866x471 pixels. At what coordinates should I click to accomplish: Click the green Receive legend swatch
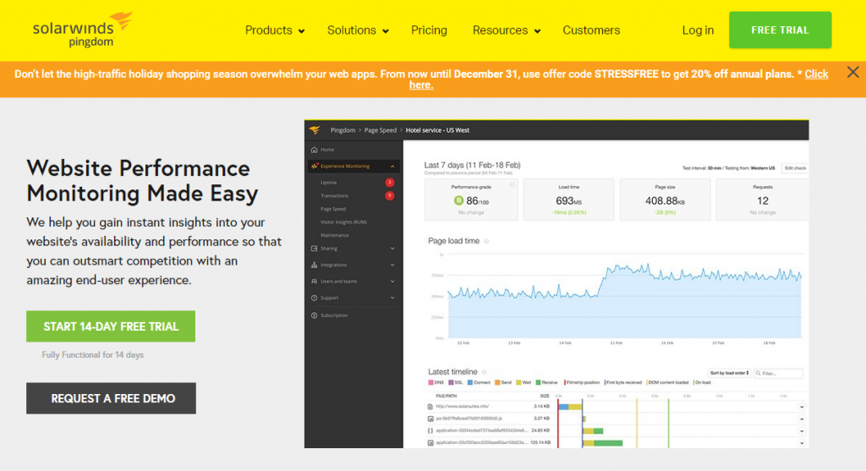[x=538, y=382]
